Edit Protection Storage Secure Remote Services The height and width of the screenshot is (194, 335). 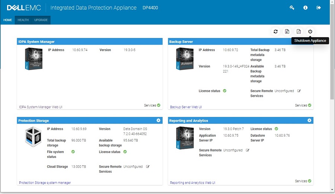tap(148, 167)
